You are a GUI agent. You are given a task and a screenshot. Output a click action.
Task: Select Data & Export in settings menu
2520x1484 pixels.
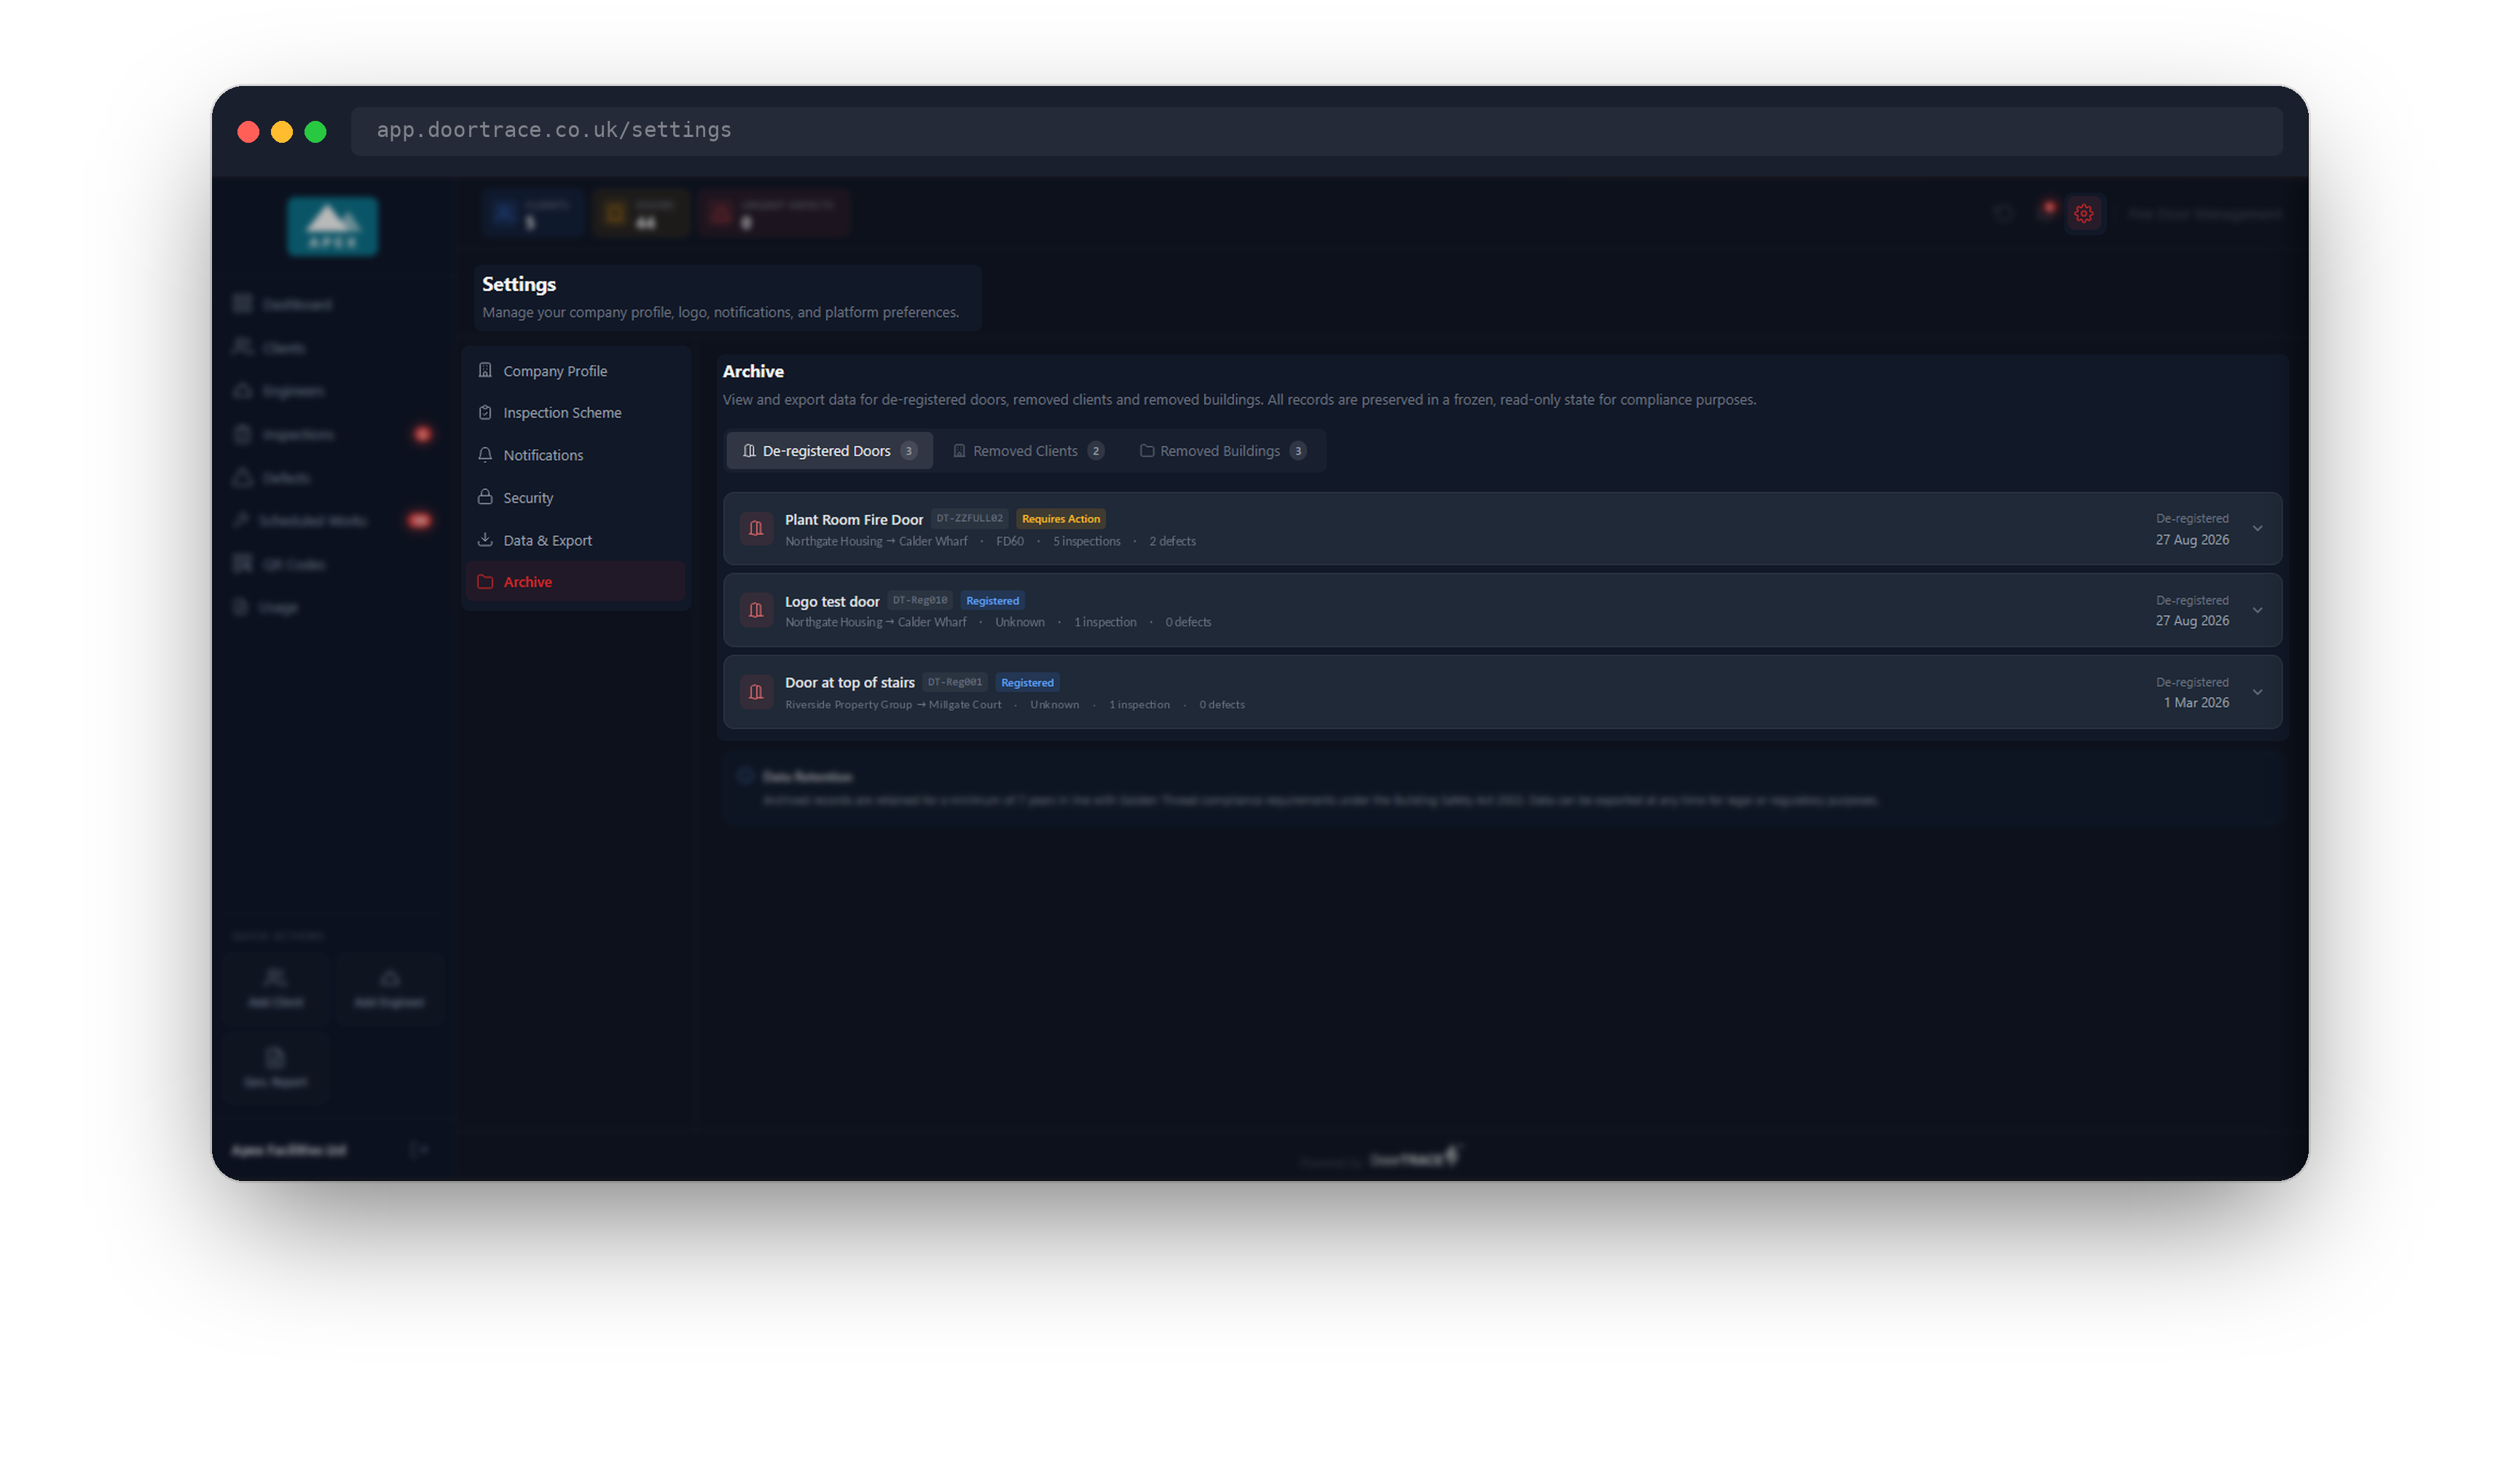point(576,540)
